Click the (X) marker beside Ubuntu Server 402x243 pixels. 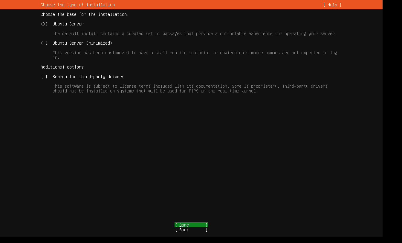44,24
